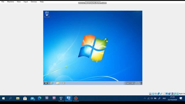Click Action Center flag in guest tray
Viewport: 185px width, 104px height.
(128, 83)
